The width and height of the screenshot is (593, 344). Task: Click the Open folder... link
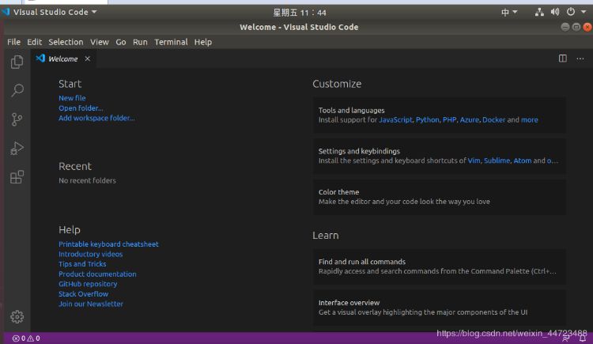coord(81,108)
